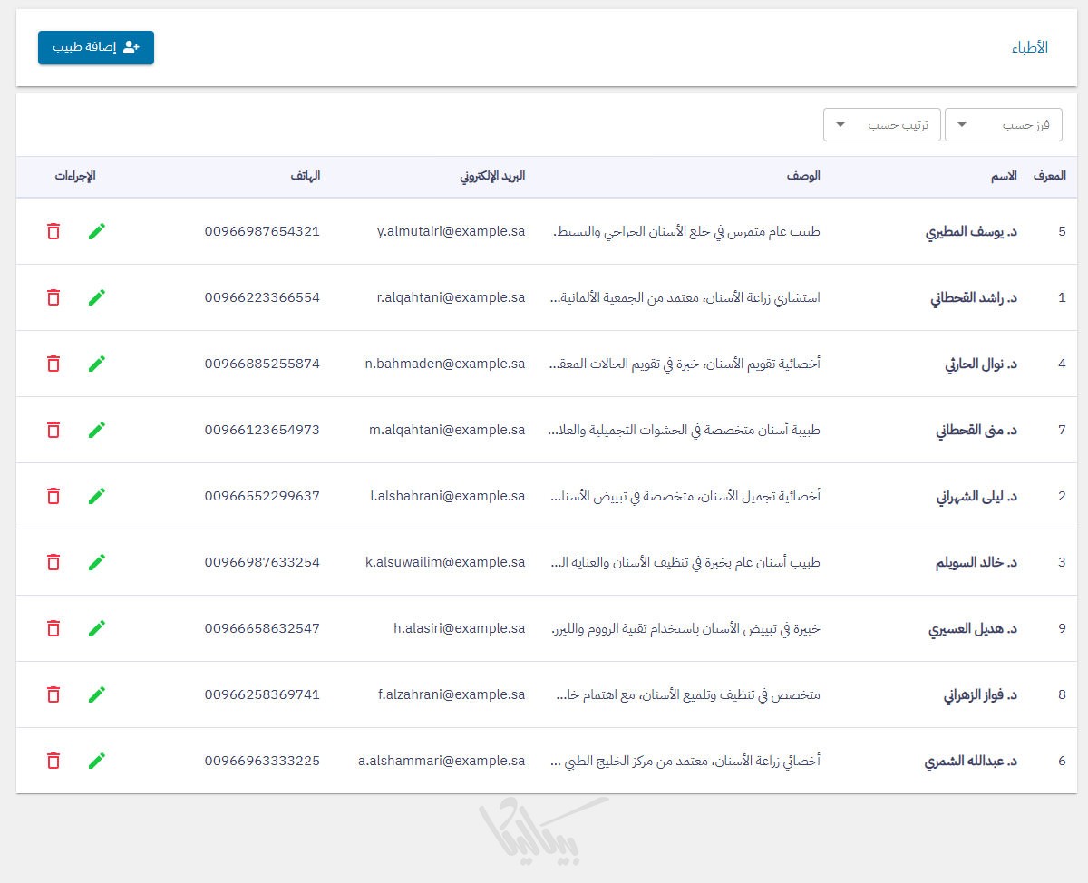Click phone number 00966987654321
Viewport: 1088px width, 883px height.
262,231
